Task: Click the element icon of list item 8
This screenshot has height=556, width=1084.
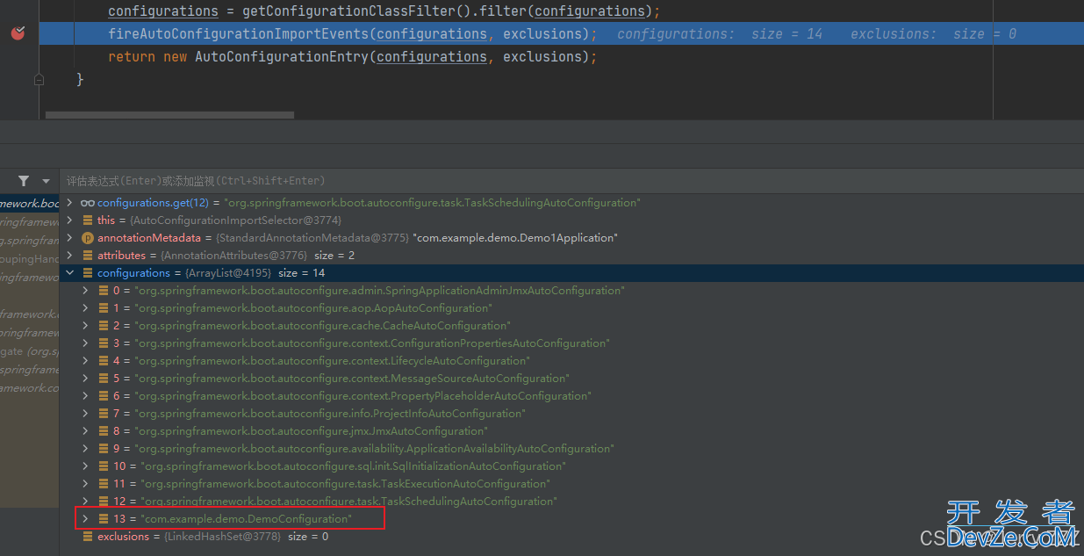Action: pyautogui.click(x=103, y=431)
